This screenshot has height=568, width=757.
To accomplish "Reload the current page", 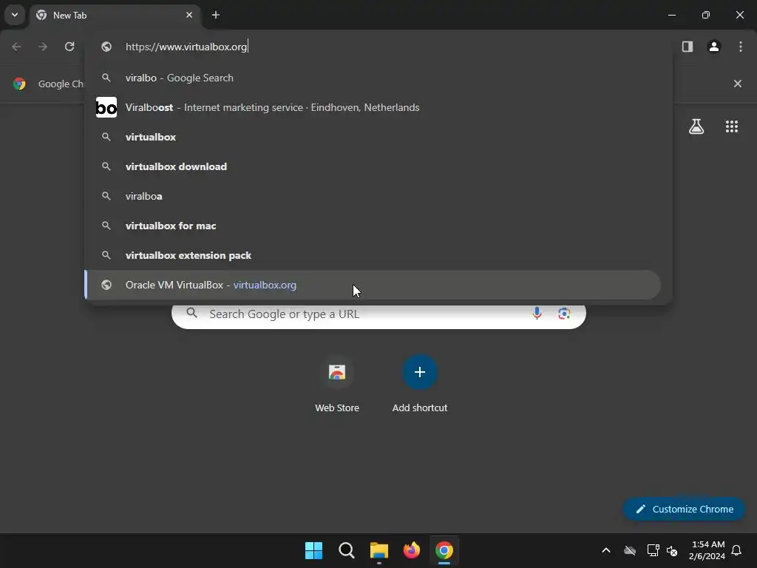I will point(69,47).
